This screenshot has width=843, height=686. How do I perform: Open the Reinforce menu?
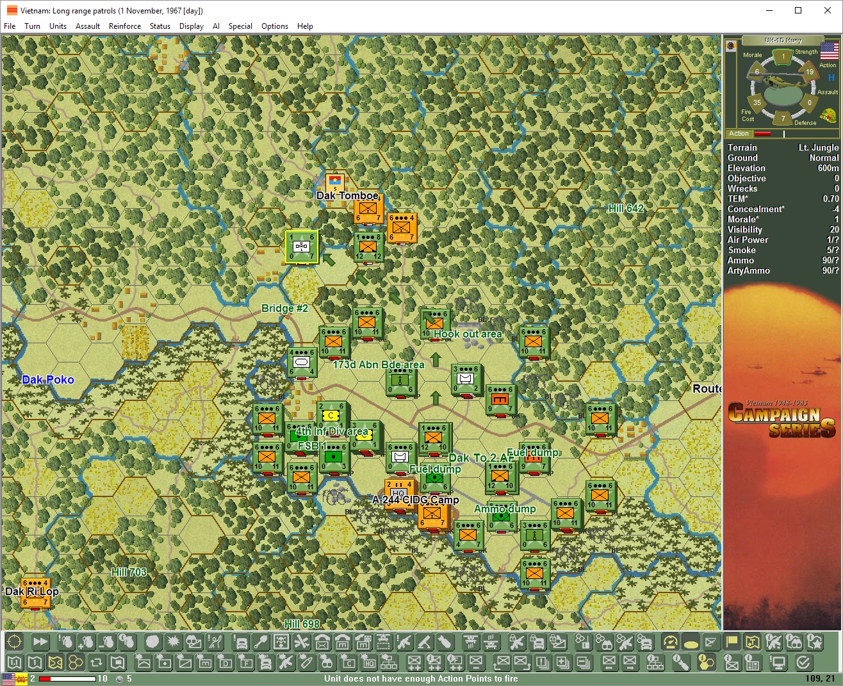point(125,26)
